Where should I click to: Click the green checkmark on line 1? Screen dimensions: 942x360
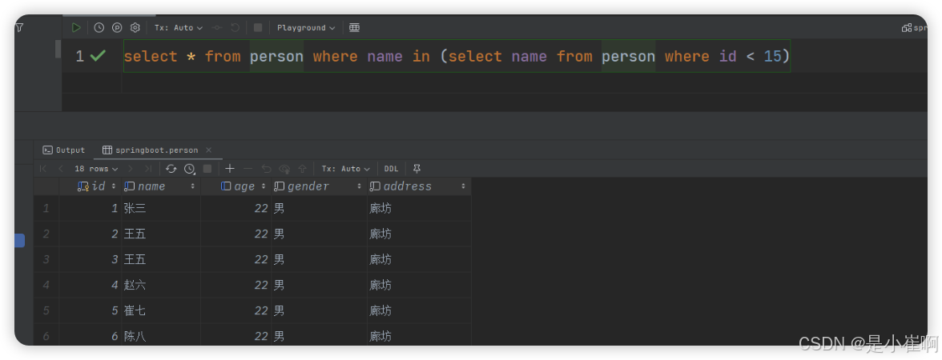98,56
